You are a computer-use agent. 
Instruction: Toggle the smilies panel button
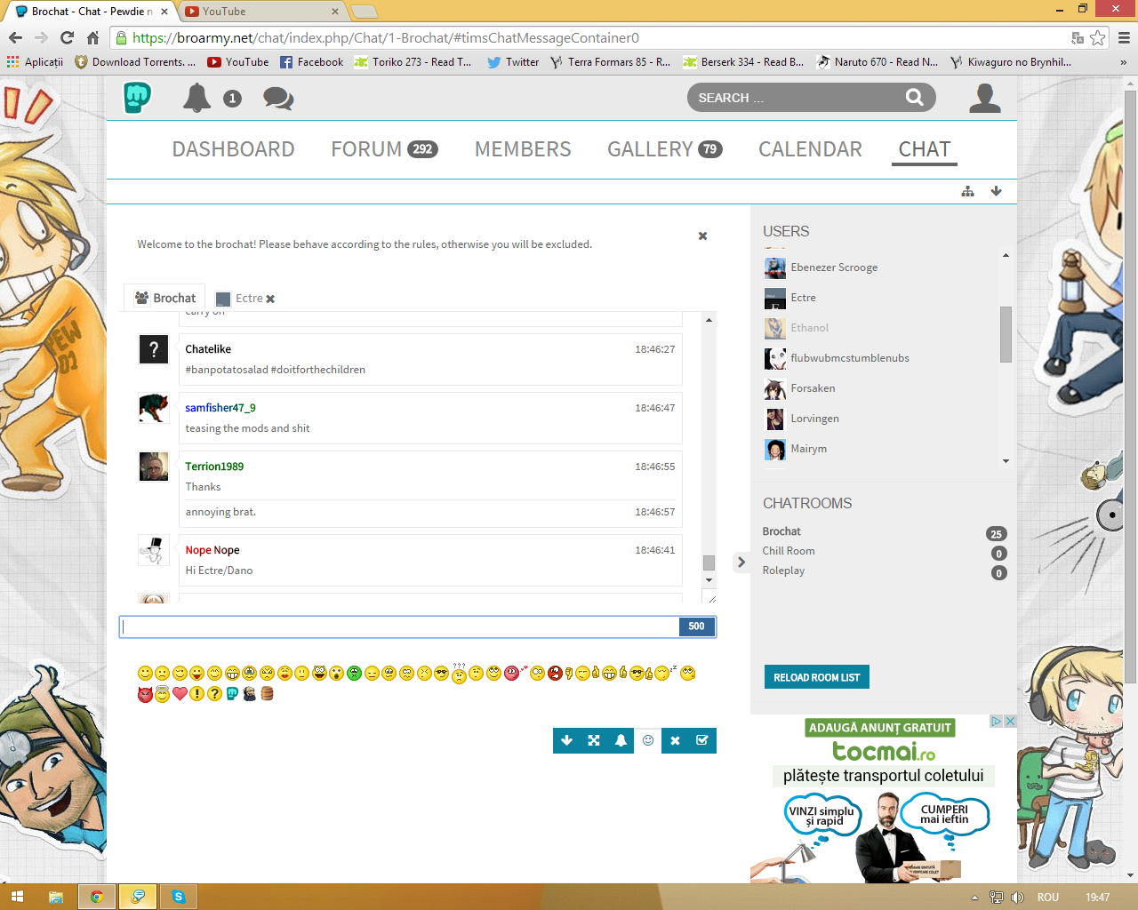[x=648, y=740]
